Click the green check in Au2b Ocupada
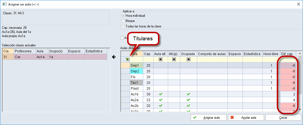 pos(189,106)
